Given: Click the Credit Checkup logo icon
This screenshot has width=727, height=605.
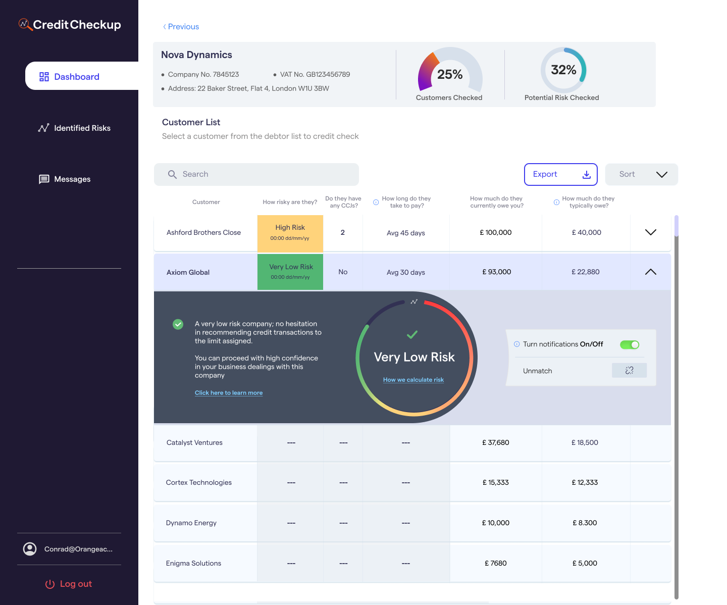Looking at the screenshot, I should pos(25,24).
